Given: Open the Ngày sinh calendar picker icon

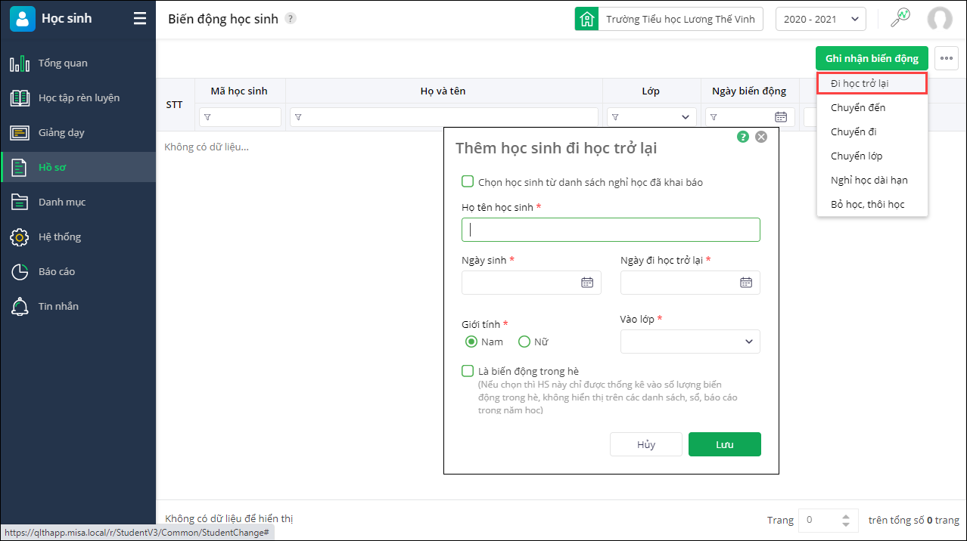Looking at the screenshot, I should [x=587, y=283].
